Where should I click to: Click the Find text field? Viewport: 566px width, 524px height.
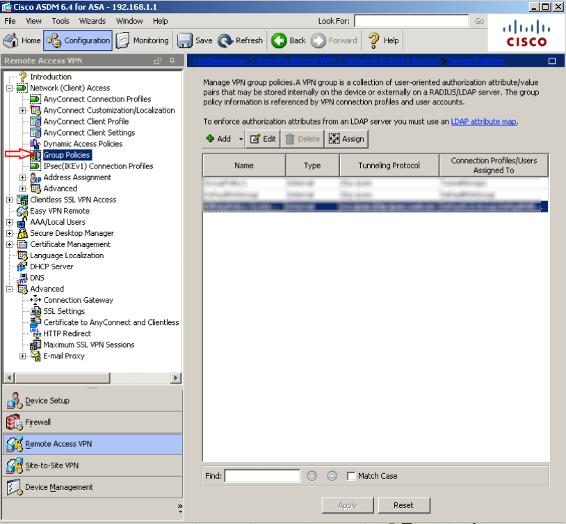tap(262, 476)
